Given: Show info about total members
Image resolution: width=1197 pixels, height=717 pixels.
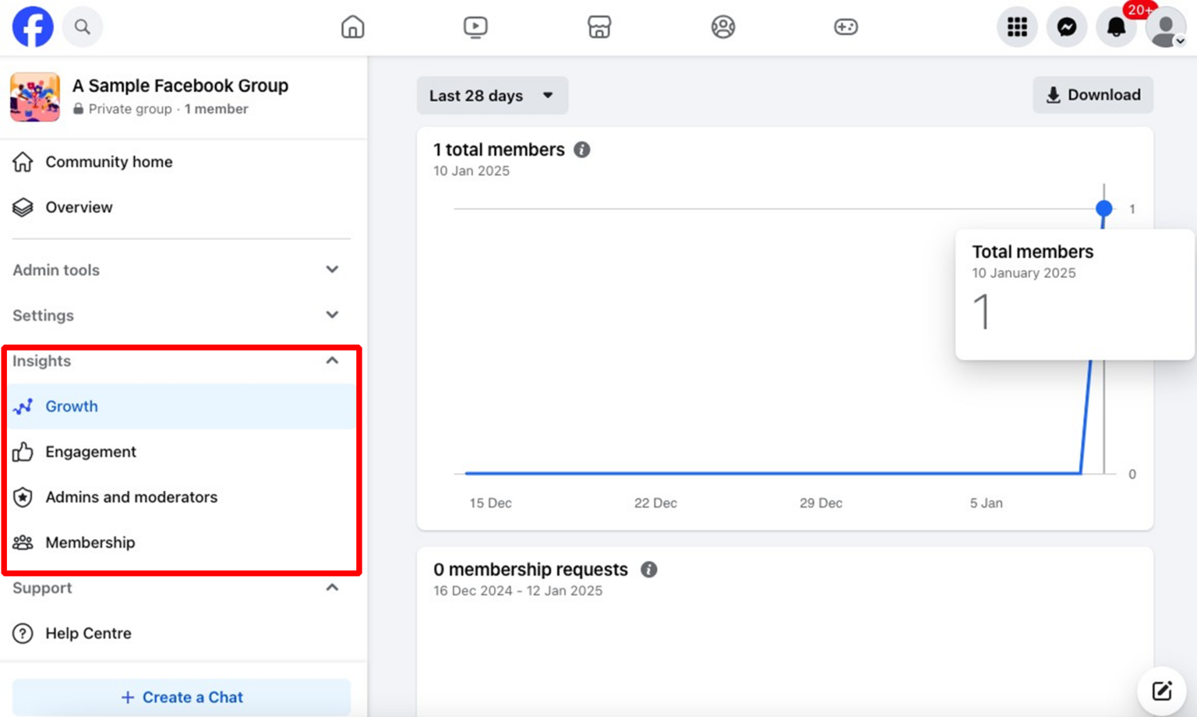Looking at the screenshot, I should pos(581,150).
